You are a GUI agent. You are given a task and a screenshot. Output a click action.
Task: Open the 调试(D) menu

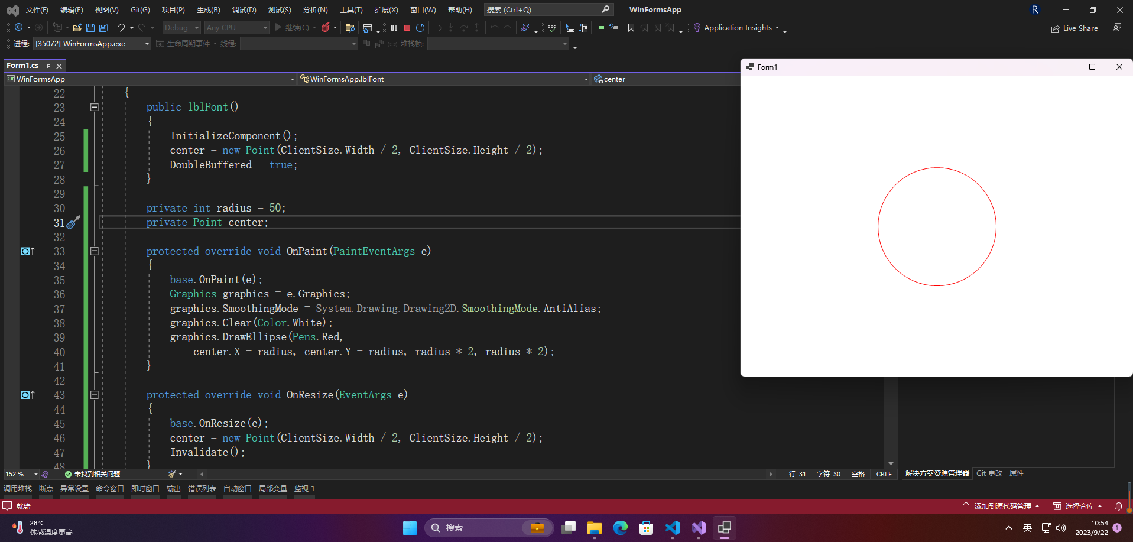pos(244,9)
